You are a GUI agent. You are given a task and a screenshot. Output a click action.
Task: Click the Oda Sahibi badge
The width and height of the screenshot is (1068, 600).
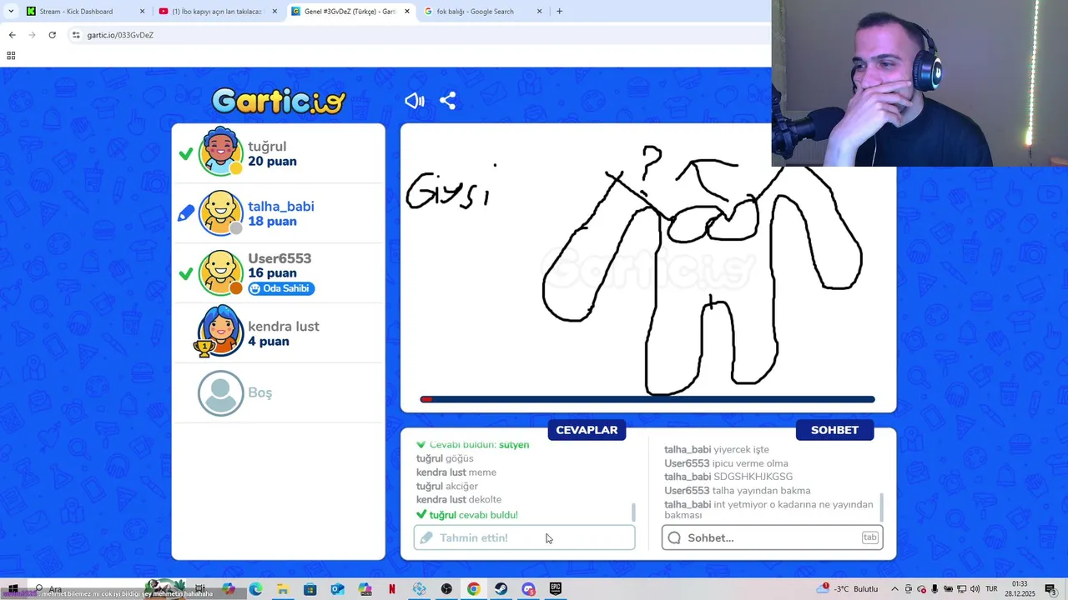[281, 288]
